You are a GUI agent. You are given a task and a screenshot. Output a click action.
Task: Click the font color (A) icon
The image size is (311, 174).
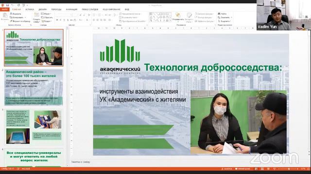pyautogui.click(x=87, y=20)
